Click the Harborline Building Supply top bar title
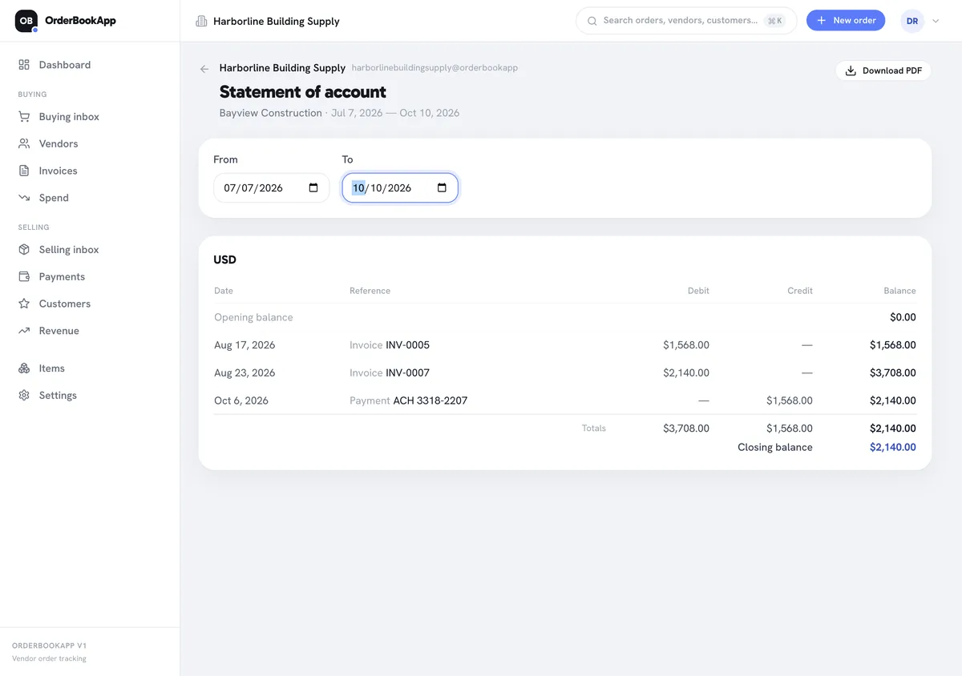Image resolution: width=962 pixels, height=676 pixels. (277, 22)
